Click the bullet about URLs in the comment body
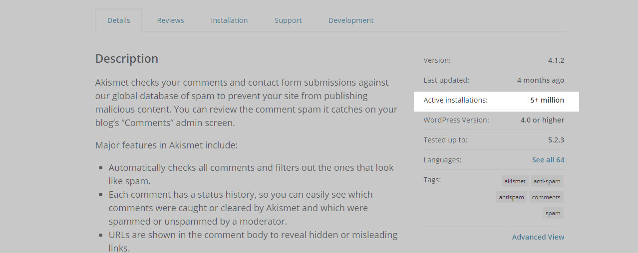Screen dimensions: 638x253 click(x=253, y=241)
